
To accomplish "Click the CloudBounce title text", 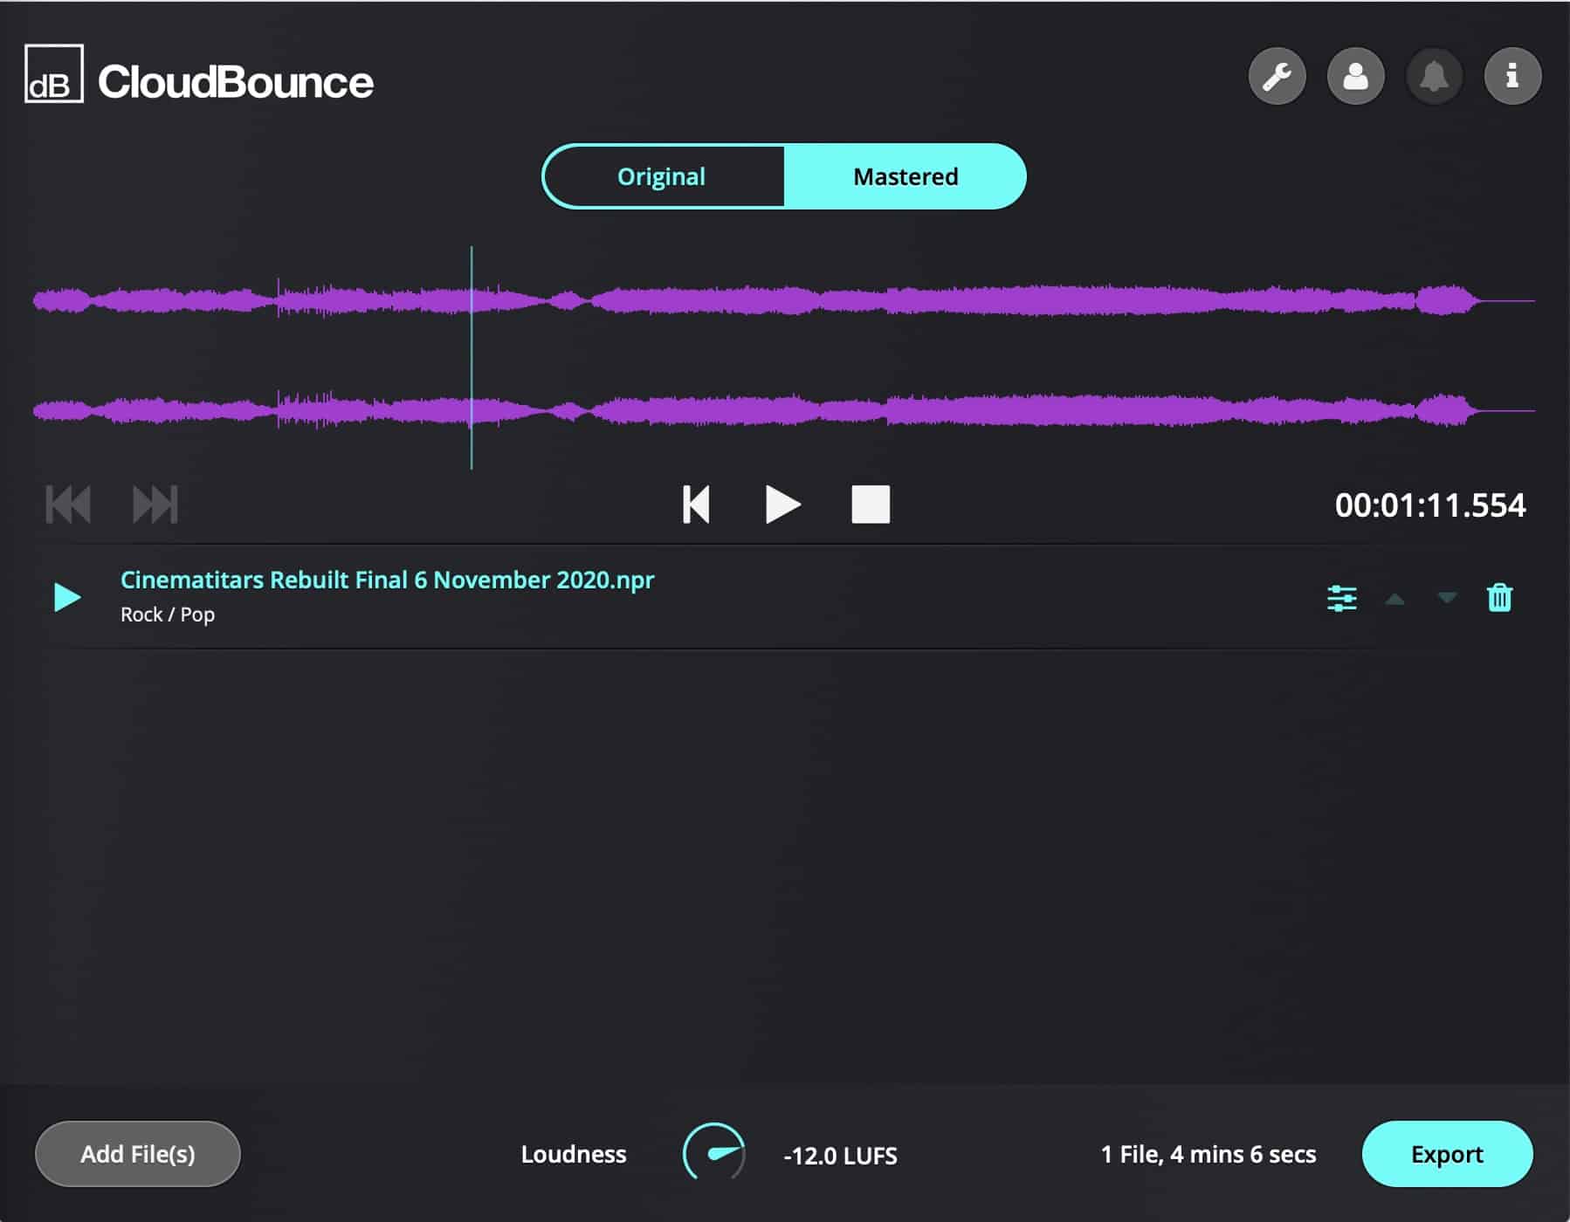I will click(236, 82).
